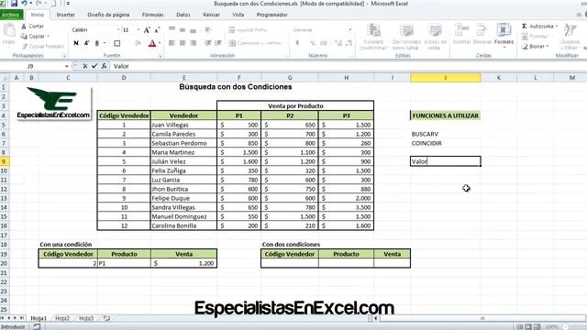Click cell with vendor Camila Paredes
The width and height of the screenshot is (587, 330).
[183, 134]
